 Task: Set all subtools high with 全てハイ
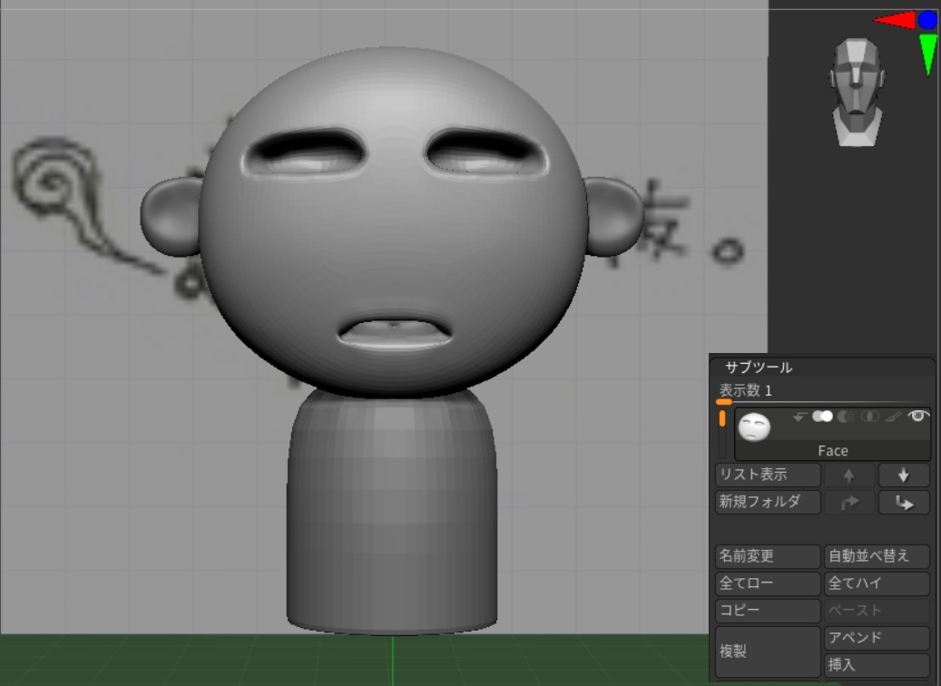point(874,583)
